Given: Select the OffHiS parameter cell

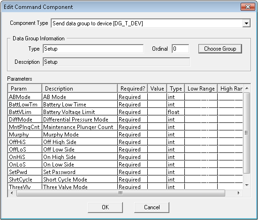Looking at the screenshot, I should pos(25,142).
